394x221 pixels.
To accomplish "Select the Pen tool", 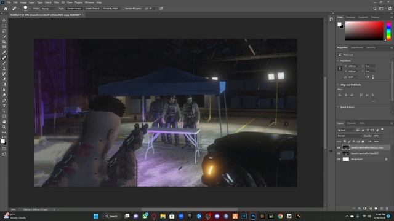I will 4,101.
